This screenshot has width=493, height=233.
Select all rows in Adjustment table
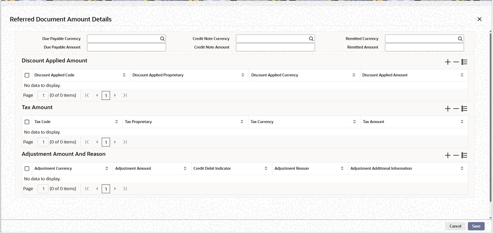27,169
